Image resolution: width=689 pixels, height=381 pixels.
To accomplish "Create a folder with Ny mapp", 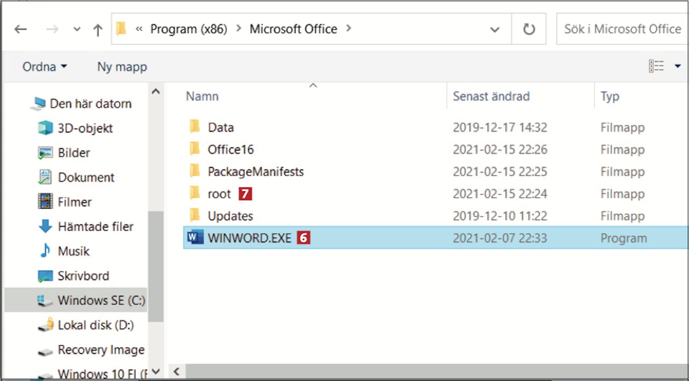I will [122, 67].
